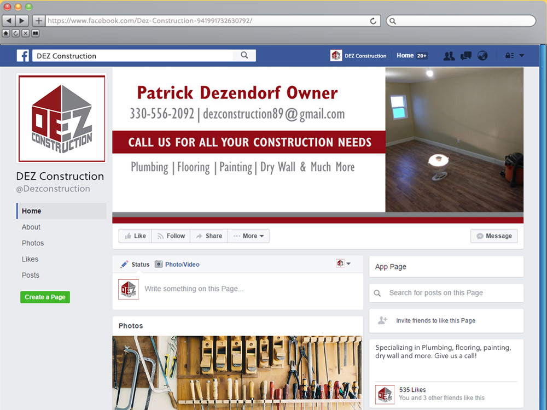
Task: Click Home link in top navigation
Action: coord(405,55)
